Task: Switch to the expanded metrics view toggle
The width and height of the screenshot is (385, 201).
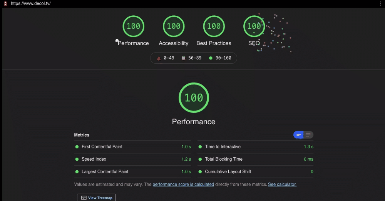Action: pyautogui.click(x=308, y=135)
